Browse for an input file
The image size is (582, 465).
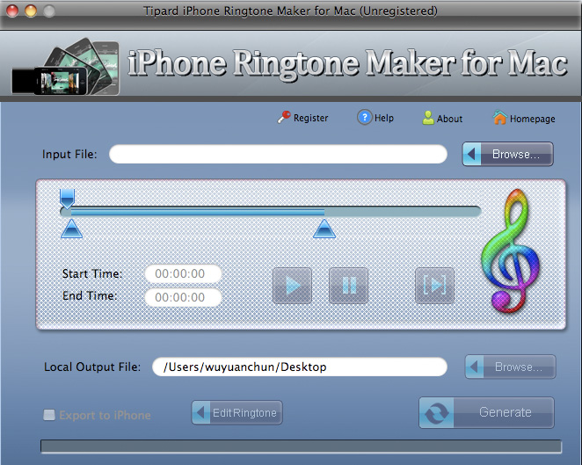click(x=507, y=155)
